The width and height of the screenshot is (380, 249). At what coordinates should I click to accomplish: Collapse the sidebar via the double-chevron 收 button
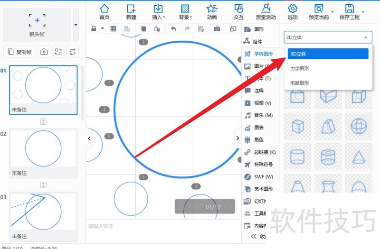pos(258,236)
